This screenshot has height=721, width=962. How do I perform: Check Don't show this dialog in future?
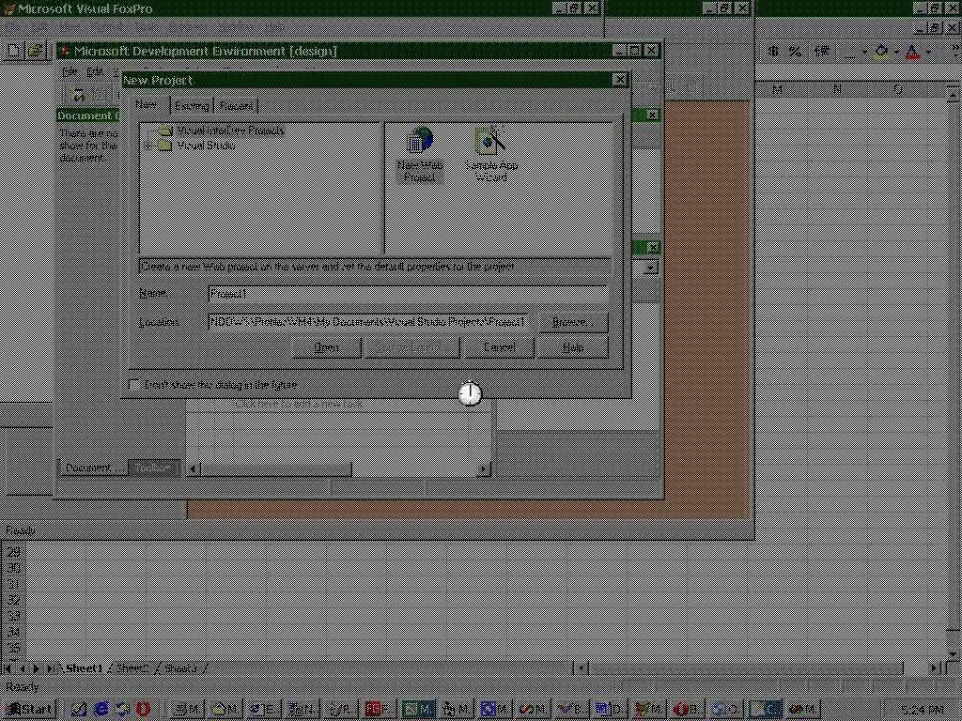[x=133, y=384]
